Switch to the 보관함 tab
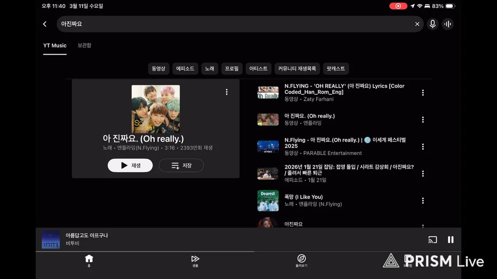The width and height of the screenshot is (497, 279). (84, 45)
